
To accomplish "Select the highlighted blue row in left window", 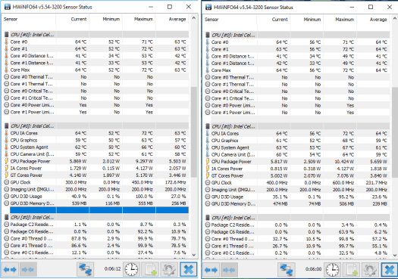I will [x=99, y=210].
